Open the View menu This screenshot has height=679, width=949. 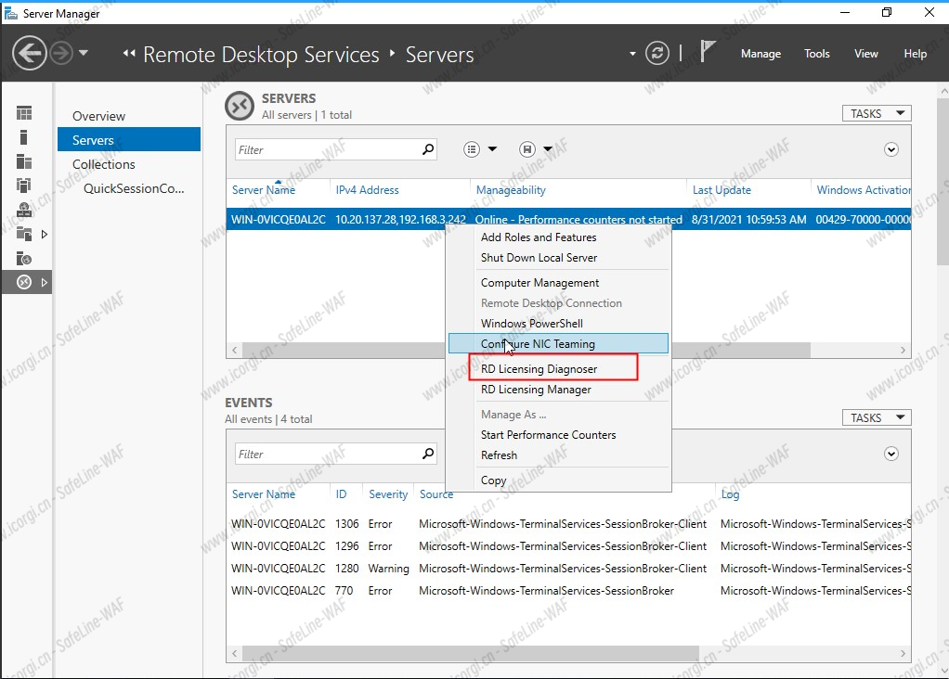[x=866, y=54]
